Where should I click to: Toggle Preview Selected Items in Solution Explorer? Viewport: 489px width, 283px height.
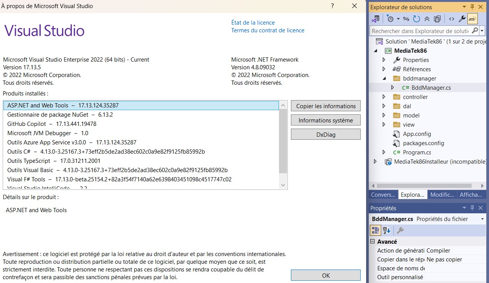[472, 18]
